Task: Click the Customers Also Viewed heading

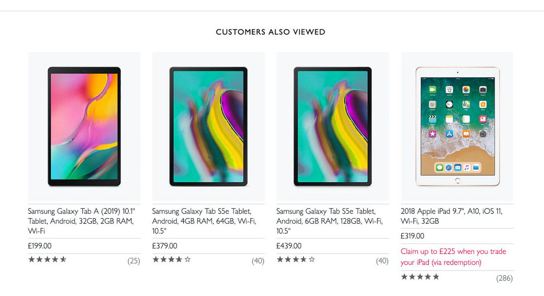Action: pyautogui.click(x=270, y=32)
